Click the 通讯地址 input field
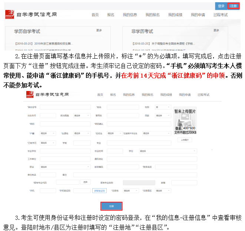 point(152,159)
